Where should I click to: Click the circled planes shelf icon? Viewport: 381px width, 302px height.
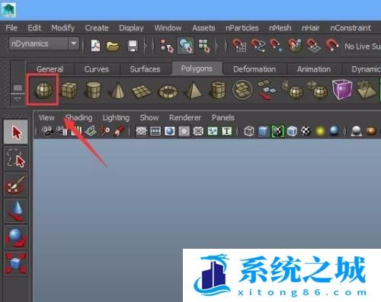pos(242,90)
